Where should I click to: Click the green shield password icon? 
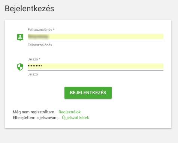tap(20, 67)
